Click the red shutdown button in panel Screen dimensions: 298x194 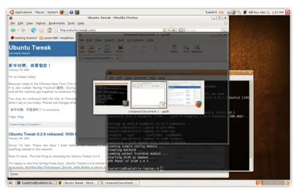(288, 12)
